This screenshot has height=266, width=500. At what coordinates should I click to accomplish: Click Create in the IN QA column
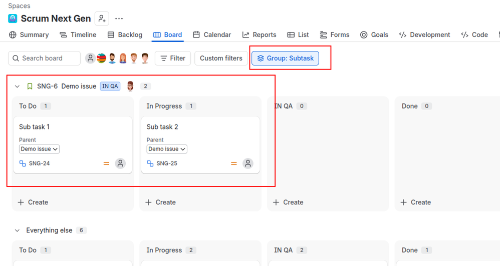[288, 202]
